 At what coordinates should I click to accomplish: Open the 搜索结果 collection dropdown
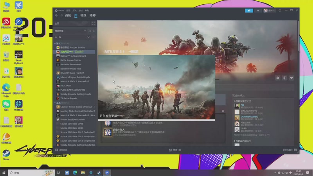[x=85, y=31]
